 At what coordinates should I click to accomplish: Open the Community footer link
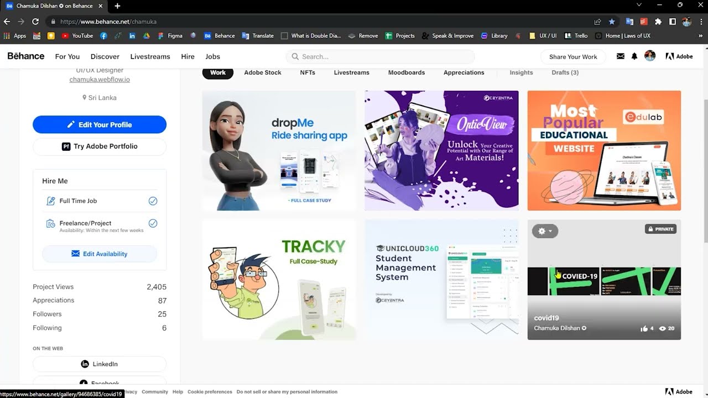click(x=155, y=391)
